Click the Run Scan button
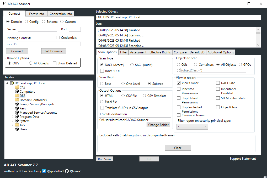The image size is (267, 178). (x=104, y=159)
